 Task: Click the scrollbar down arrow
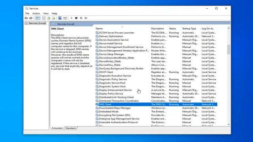point(228,125)
